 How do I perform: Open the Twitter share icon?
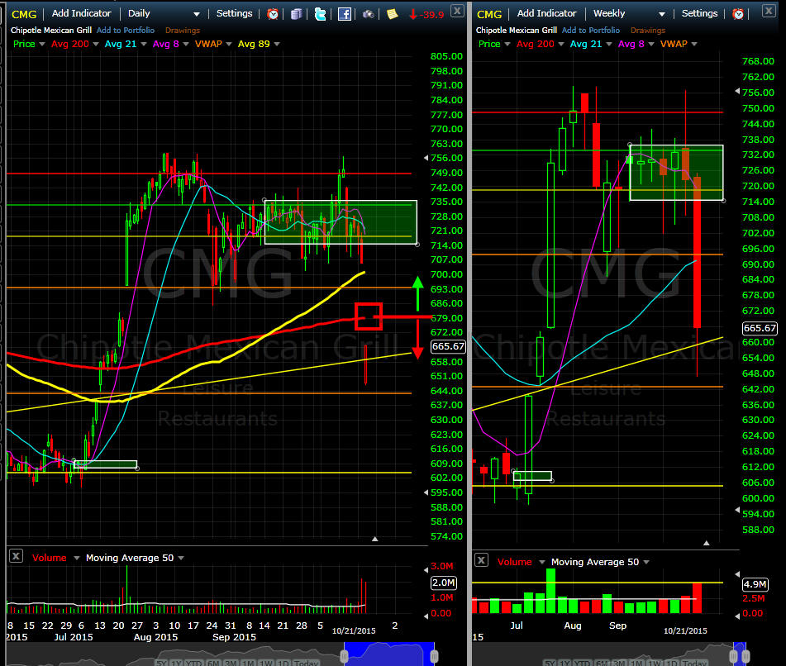320,14
